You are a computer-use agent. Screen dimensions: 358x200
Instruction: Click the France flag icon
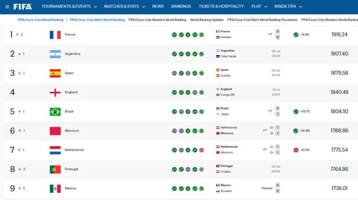pyautogui.click(x=55, y=35)
